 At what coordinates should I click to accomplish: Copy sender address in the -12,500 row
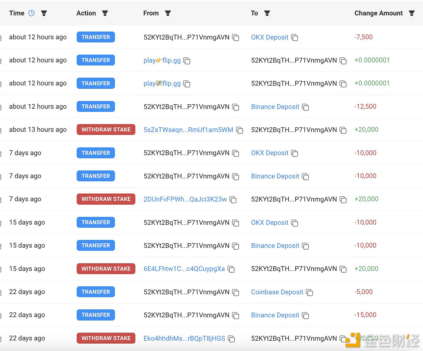(236, 107)
